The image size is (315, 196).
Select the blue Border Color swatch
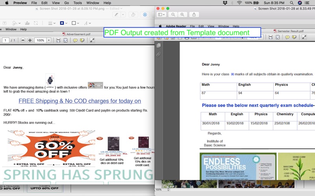tap(62, 23)
